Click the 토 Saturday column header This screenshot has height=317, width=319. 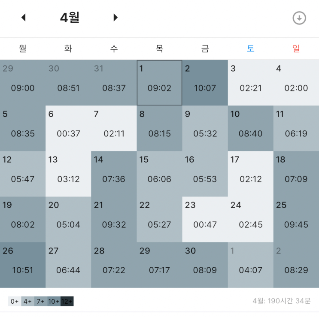click(251, 48)
